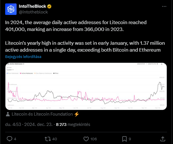Open the three-dot more options menu

[x=164, y=6]
